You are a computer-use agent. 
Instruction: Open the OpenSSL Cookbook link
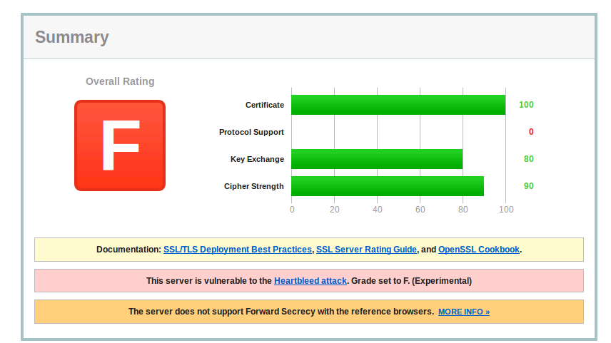(x=478, y=250)
